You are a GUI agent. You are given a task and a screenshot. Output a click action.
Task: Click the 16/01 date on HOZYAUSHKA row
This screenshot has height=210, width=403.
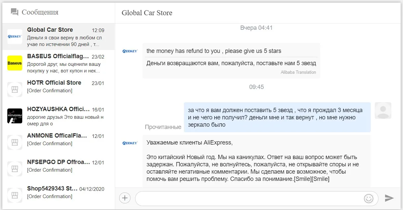[x=98, y=110]
